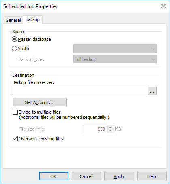The image size is (170, 184).
Task: Select the Vault radio button
Action: click(x=15, y=49)
